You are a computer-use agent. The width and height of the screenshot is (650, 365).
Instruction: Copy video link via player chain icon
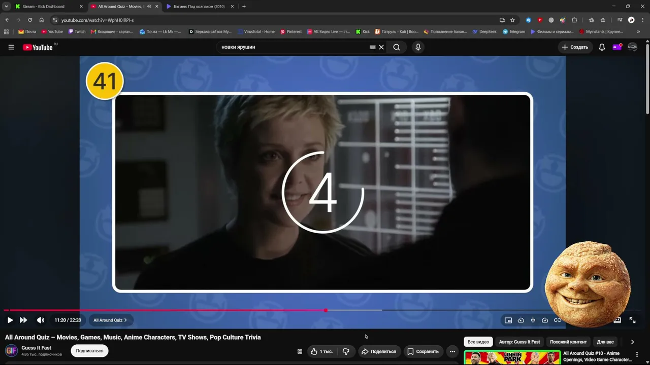(x=557, y=320)
